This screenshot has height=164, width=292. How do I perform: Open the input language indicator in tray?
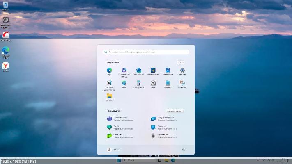coord(264,160)
